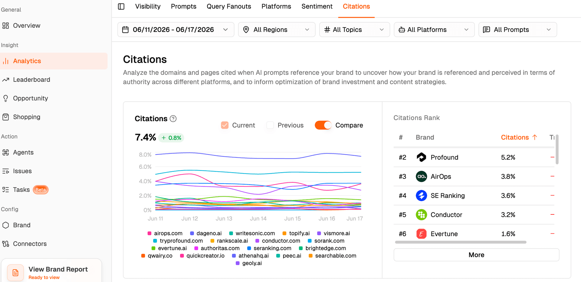Switch to the Sentiment tab
Image resolution: width=581 pixels, height=282 pixels.
point(317,6)
